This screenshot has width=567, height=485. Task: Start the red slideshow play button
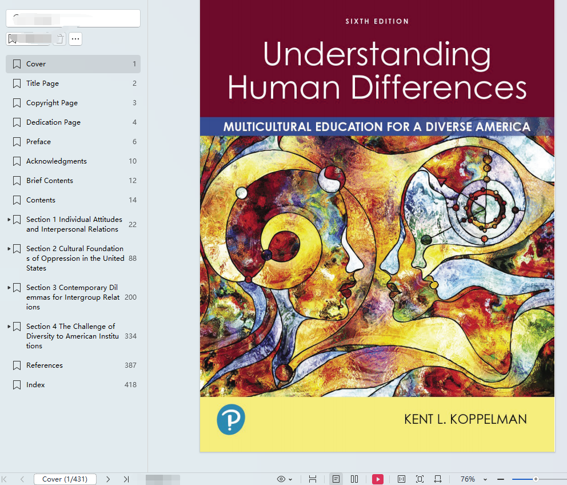click(x=377, y=479)
